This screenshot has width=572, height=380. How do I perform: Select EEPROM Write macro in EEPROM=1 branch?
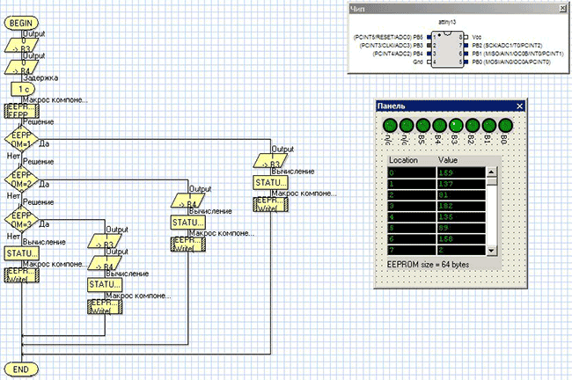click(270, 204)
